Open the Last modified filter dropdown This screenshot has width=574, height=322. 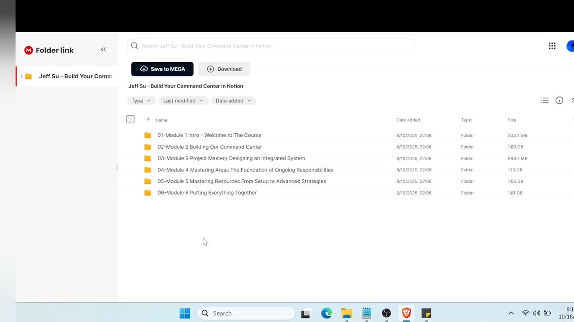coord(183,101)
